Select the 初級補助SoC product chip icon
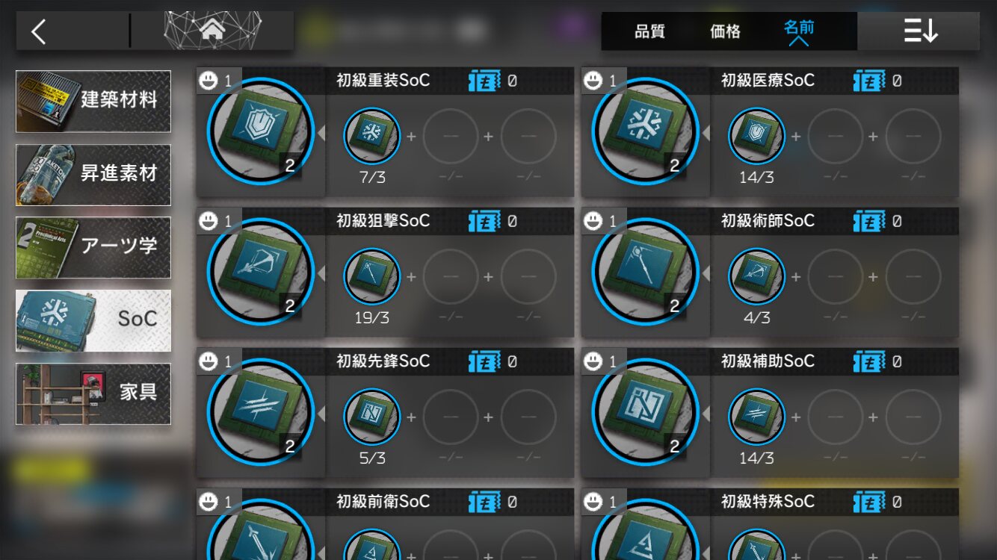Image resolution: width=997 pixels, height=560 pixels. (645, 412)
